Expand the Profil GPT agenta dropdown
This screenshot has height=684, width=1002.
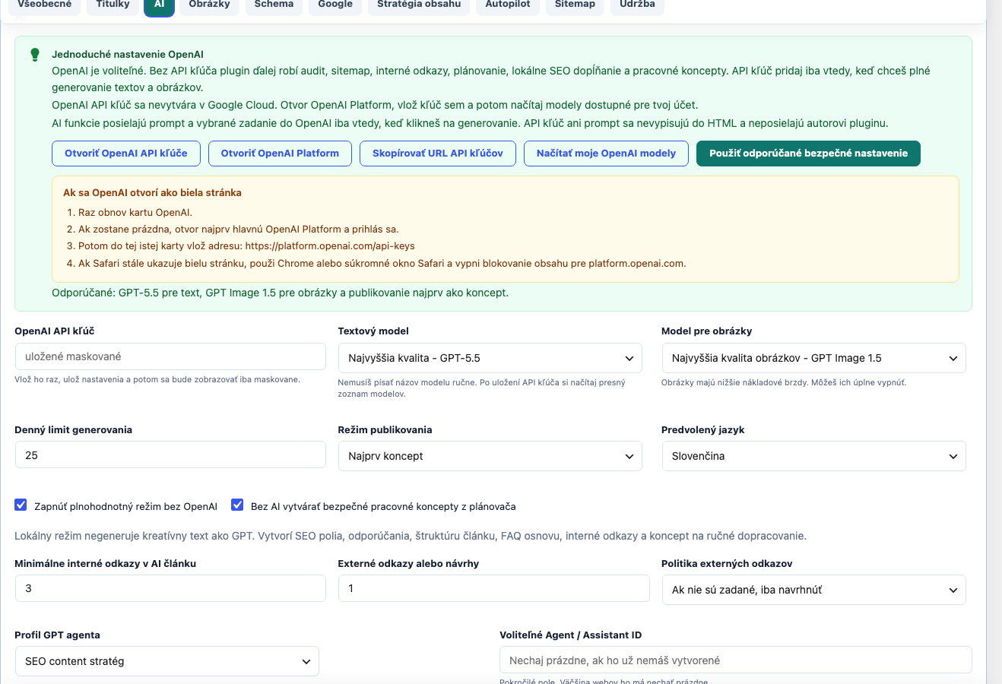click(167, 661)
